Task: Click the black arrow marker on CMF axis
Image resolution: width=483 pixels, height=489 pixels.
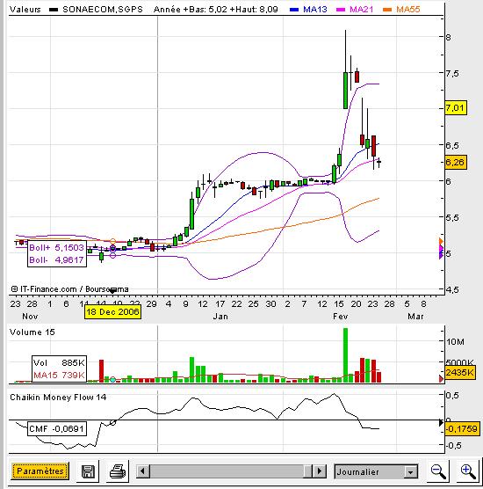Action: (441, 423)
